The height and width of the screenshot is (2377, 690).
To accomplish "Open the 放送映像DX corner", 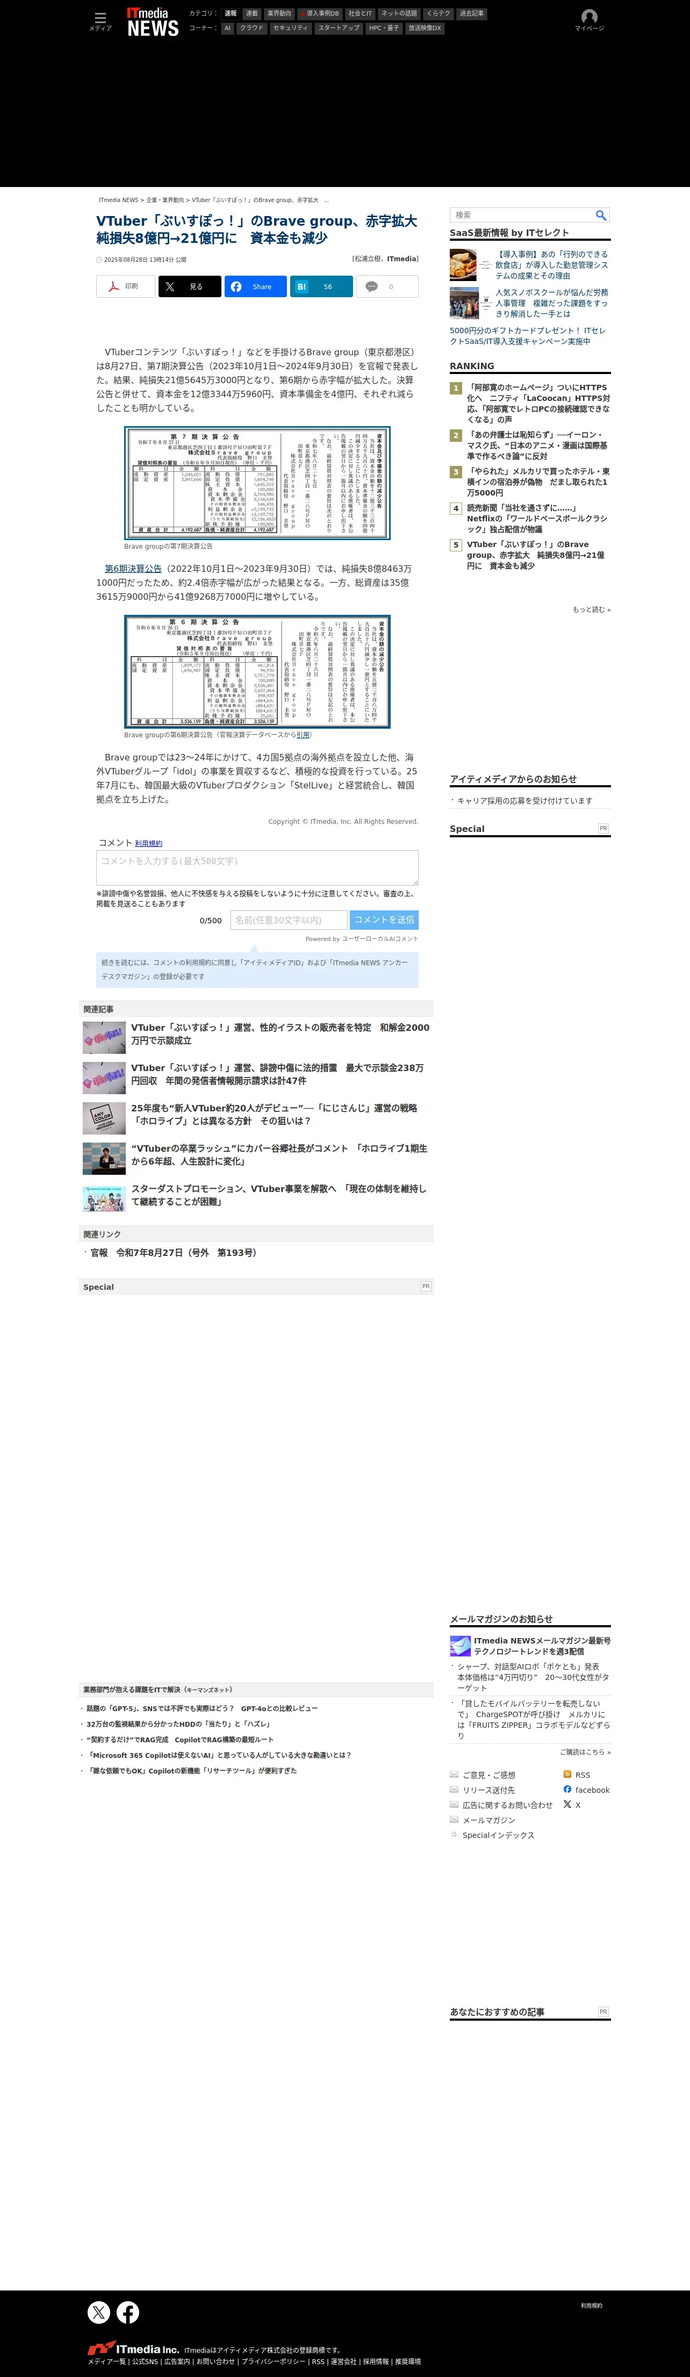I will [425, 28].
